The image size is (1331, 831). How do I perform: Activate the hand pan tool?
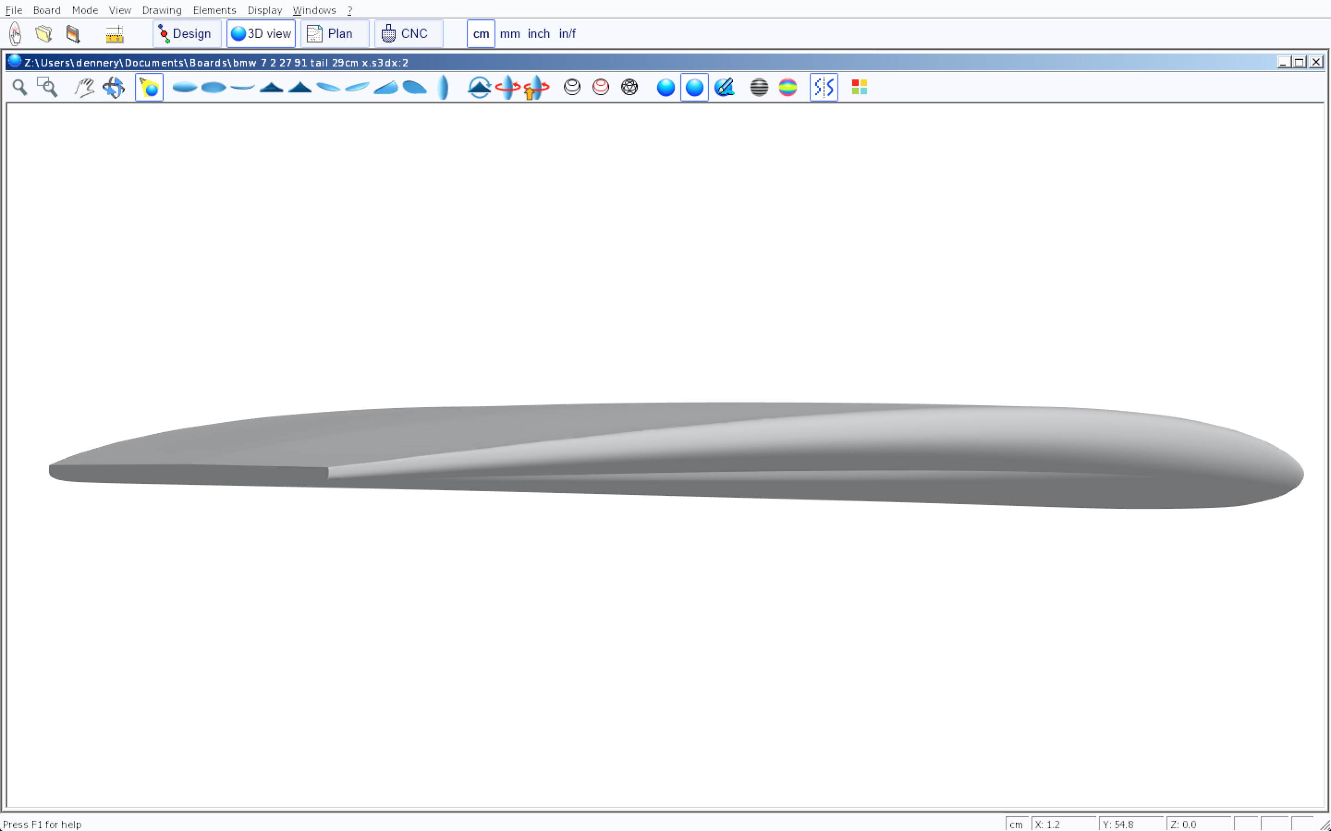(84, 87)
